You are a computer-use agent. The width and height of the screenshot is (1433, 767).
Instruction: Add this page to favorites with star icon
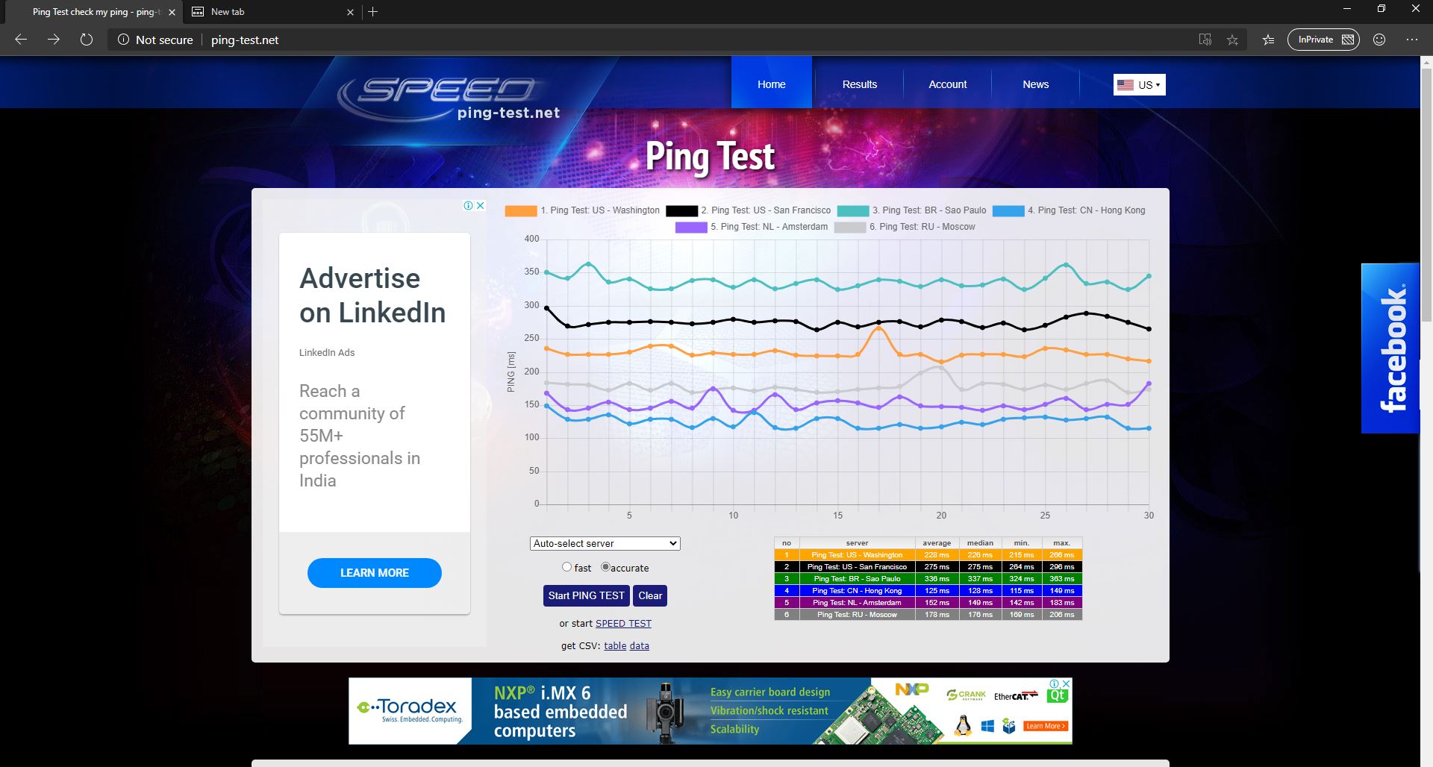click(1232, 40)
